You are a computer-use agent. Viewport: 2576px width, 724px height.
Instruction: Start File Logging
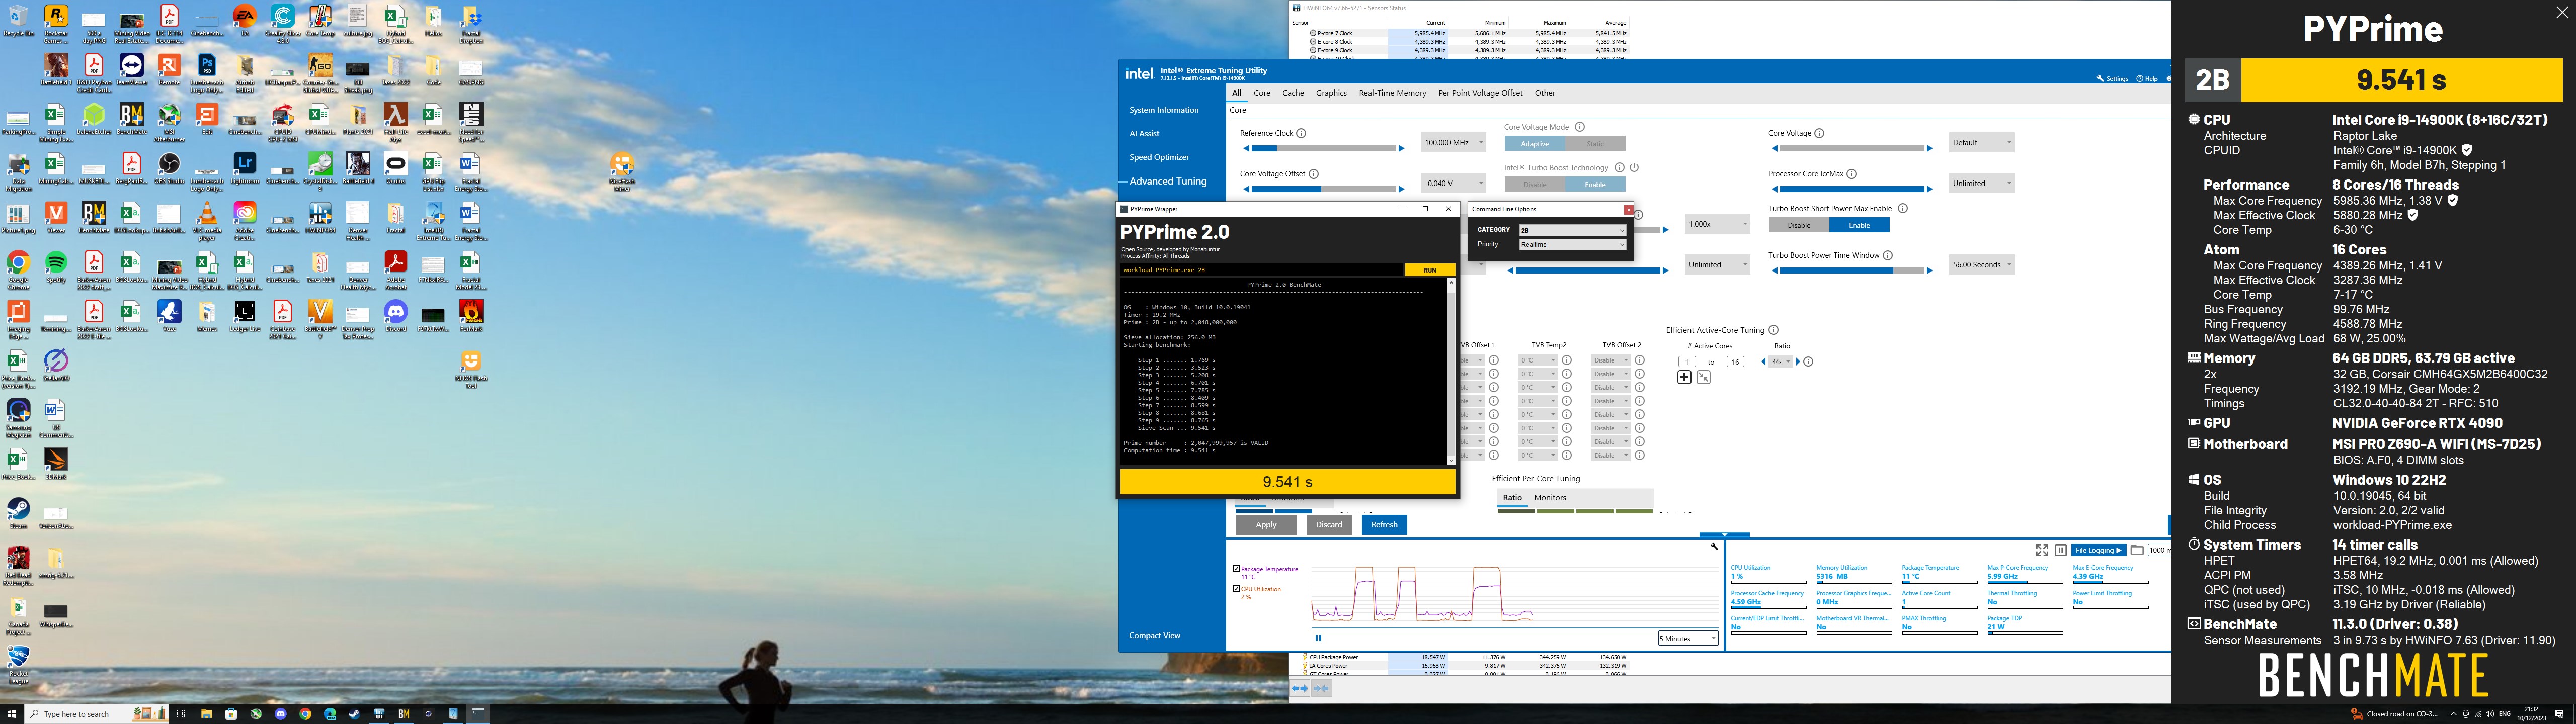[2098, 550]
